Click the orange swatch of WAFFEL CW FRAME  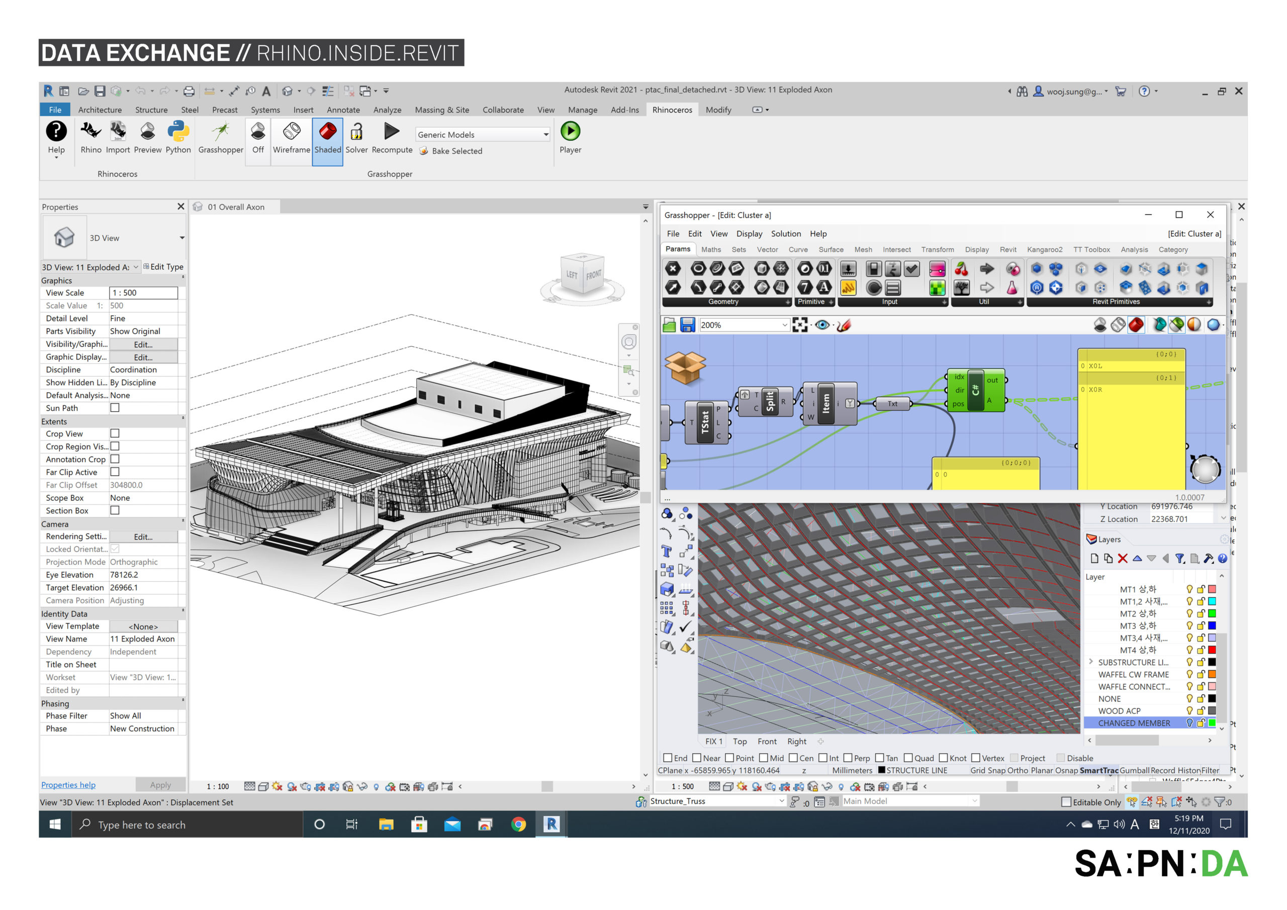(1211, 674)
